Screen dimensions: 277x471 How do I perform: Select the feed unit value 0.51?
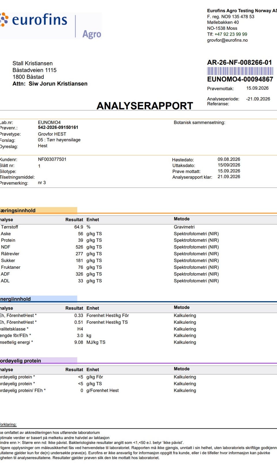coord(79,322)
